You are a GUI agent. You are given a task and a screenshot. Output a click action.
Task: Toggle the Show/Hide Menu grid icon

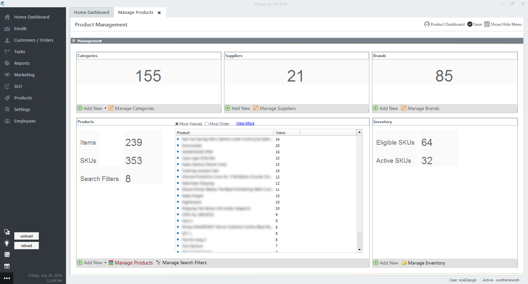(x=487, y=24)
